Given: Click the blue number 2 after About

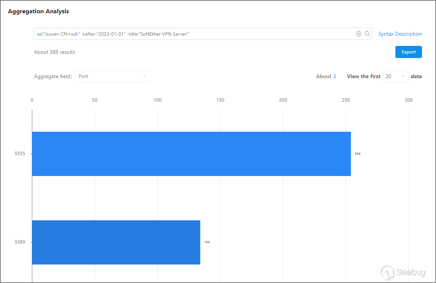Looking at the screenshot, I should (334, 76).
